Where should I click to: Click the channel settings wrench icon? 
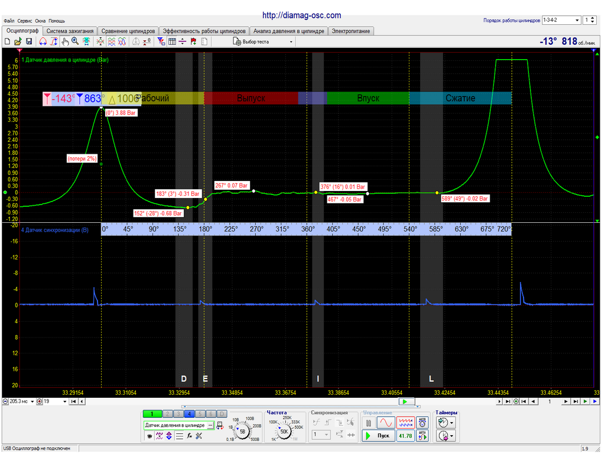199,436
